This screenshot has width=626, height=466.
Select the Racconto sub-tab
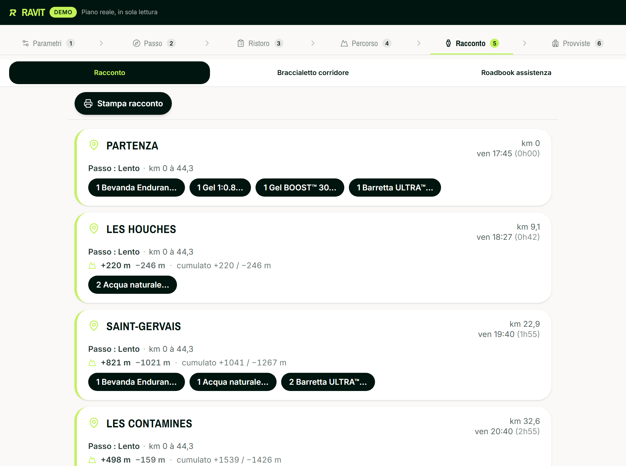(x=110, y=73)
